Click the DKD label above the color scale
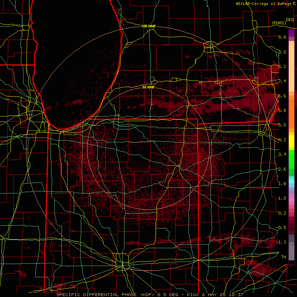The image size is (297, 297). [290, 20]
